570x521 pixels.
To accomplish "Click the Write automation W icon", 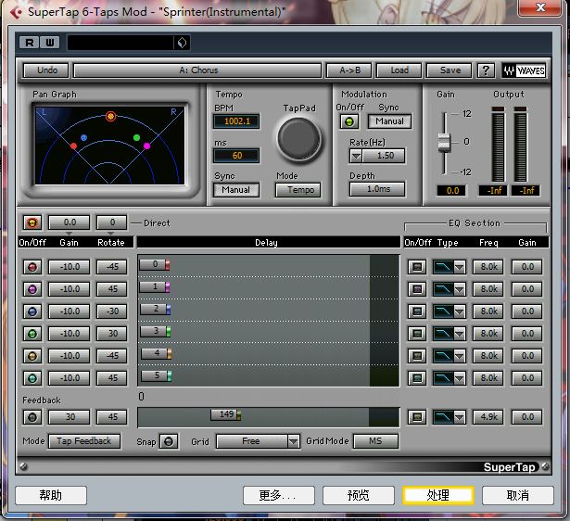I will coord(50,43).
